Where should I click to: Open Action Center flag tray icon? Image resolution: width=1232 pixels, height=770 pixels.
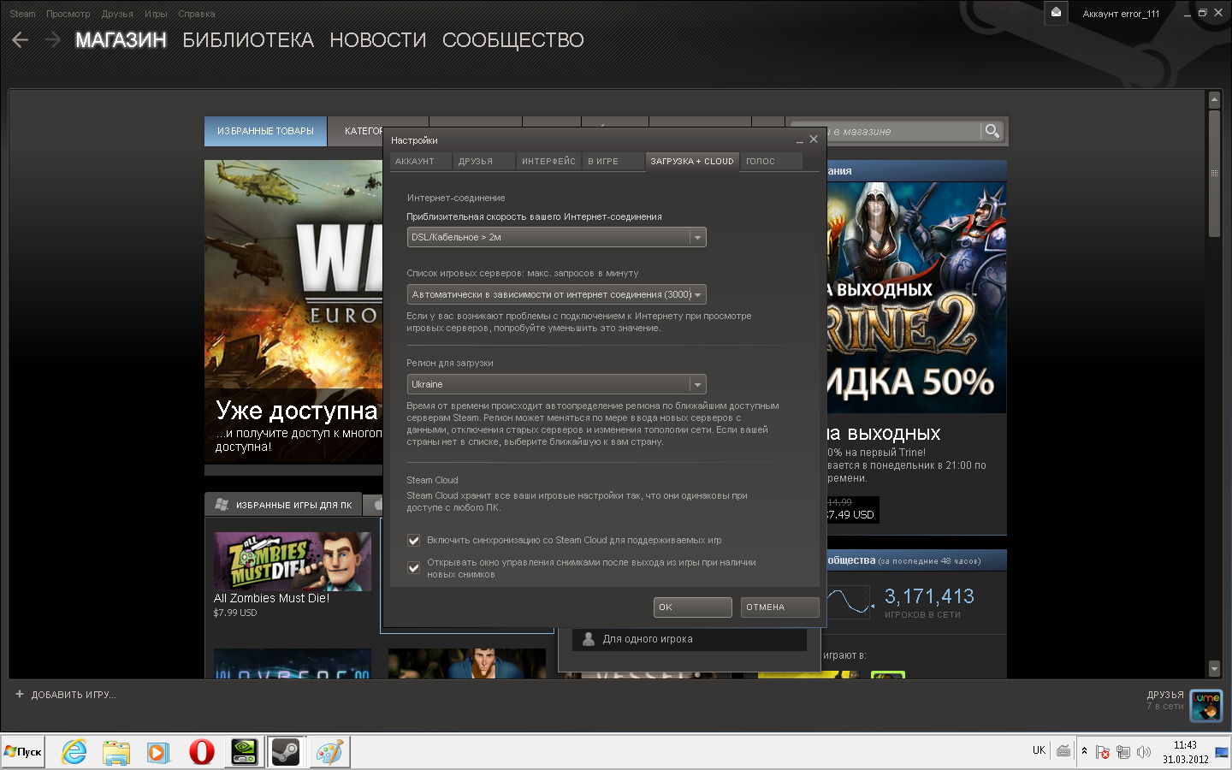pos(1103,752)
